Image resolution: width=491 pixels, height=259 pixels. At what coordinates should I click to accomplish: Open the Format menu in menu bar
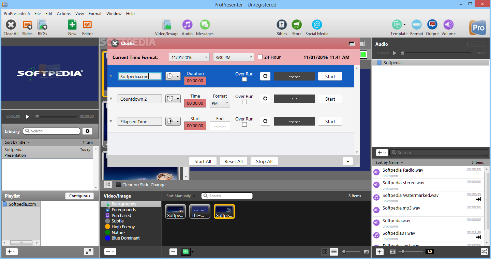95,14
